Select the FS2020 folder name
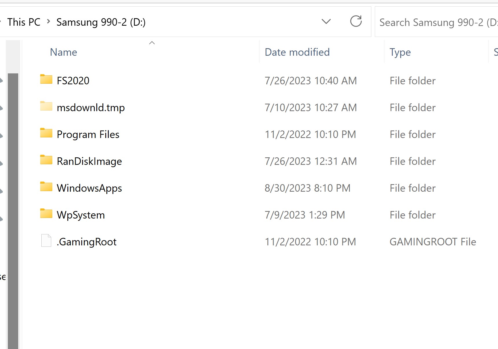This screenshot has height=349, width=498. (x=73, y=81)
